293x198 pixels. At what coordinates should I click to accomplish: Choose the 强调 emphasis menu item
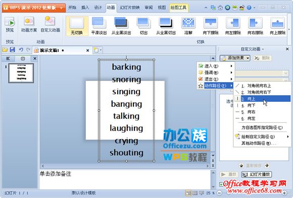[215, 73]
